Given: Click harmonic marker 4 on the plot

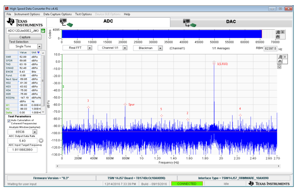Looking at the screenshot, I should pos(240,115).
